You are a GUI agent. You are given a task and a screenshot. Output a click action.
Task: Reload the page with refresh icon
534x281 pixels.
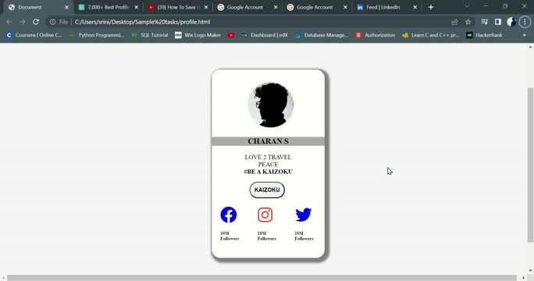coord(36,22)
